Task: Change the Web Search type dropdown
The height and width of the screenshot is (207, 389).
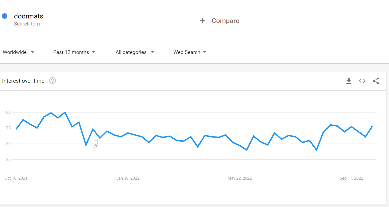Action: tap(190, 52)
